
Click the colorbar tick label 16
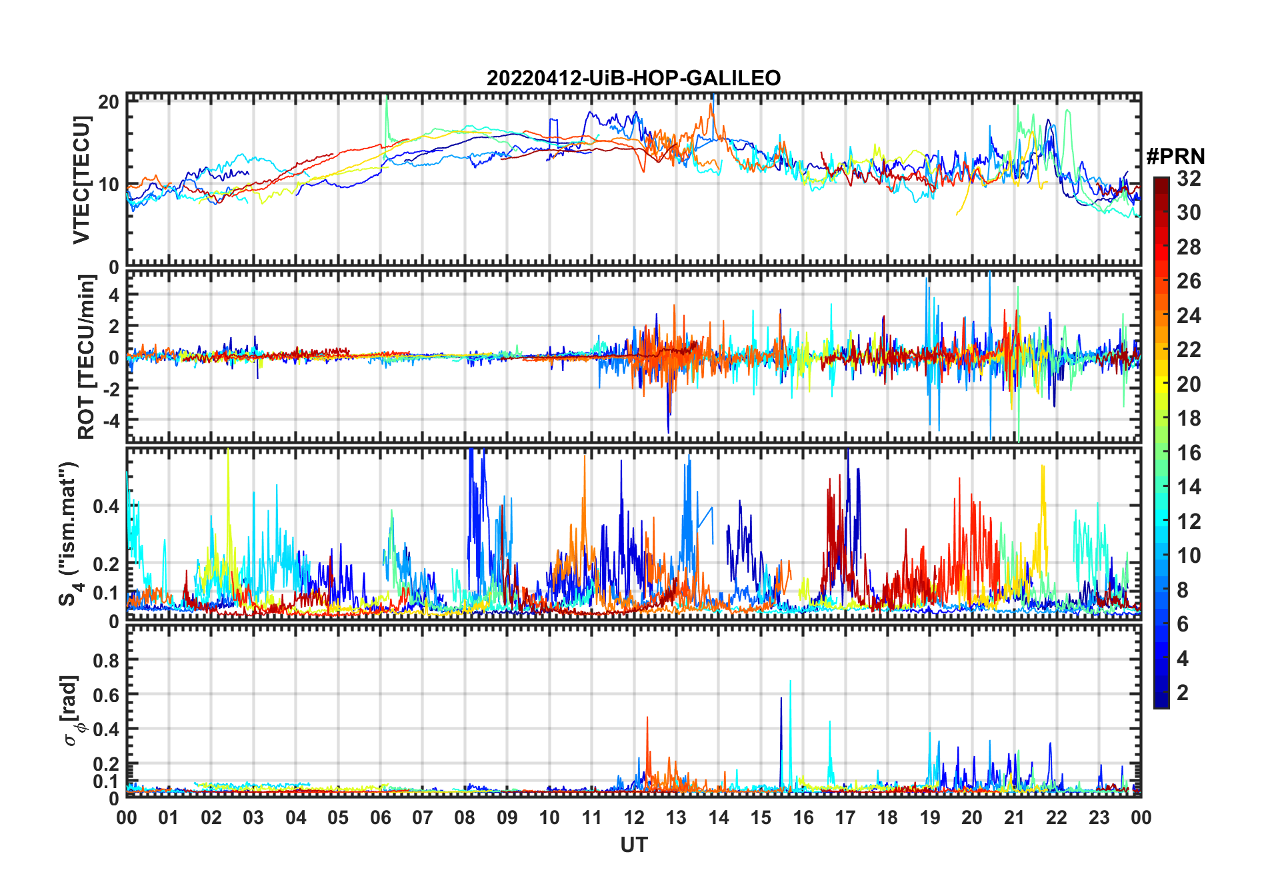[1189, 453]
